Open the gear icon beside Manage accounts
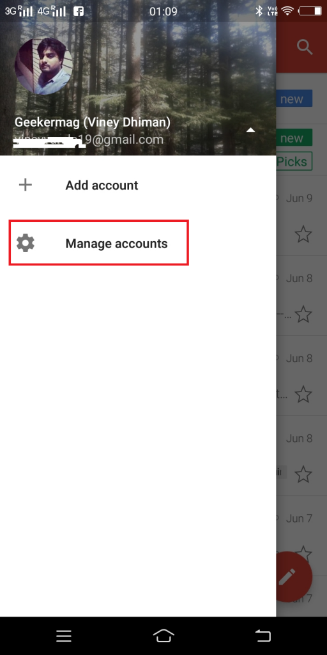Viewport: 327px width, 655px height. tap(26, 243)
